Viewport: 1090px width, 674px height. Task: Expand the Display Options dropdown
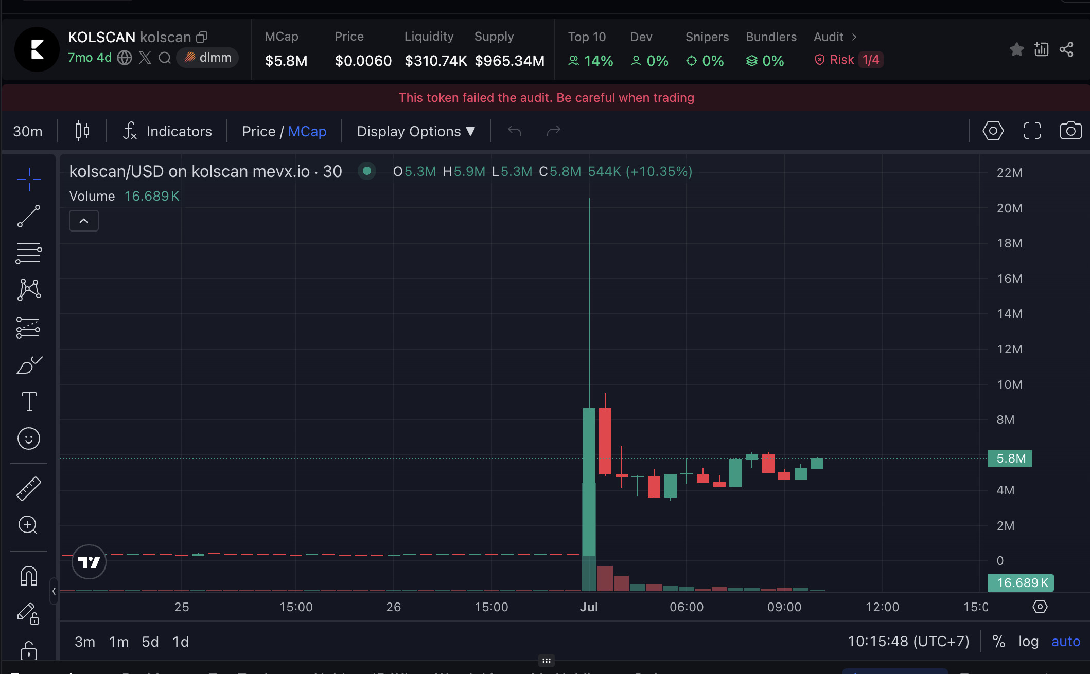click(x=416, y=131)
